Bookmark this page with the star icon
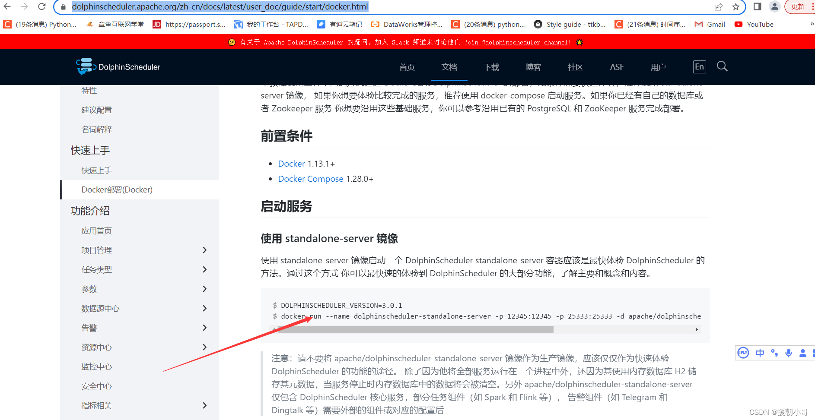The image size is (815, 420). (735, 6)
